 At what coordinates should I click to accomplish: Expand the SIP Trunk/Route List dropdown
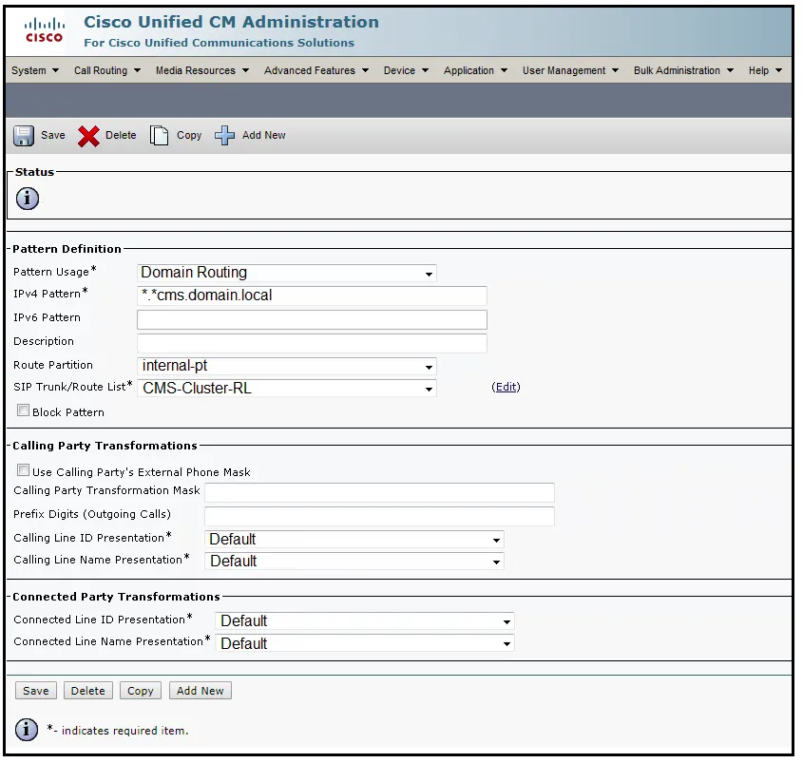(287, 389)
